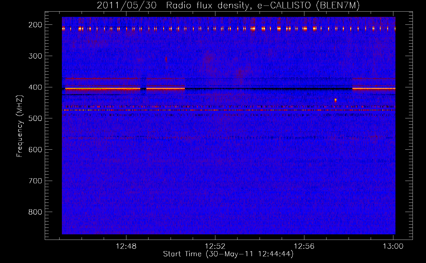Click the 700 frequency tick label
The image size is (426, 263).
[x=35, y=181]
